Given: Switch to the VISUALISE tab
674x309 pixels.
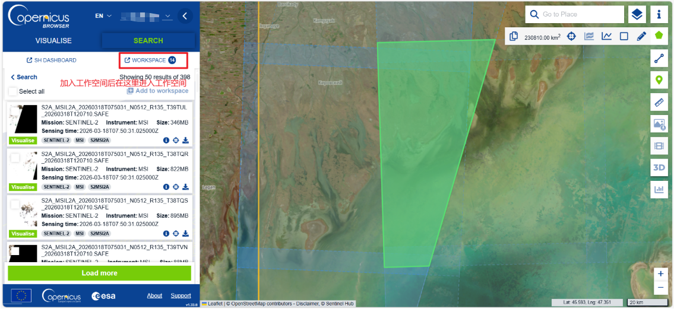Looking at the screenshot, I should [x=53, y=41].
